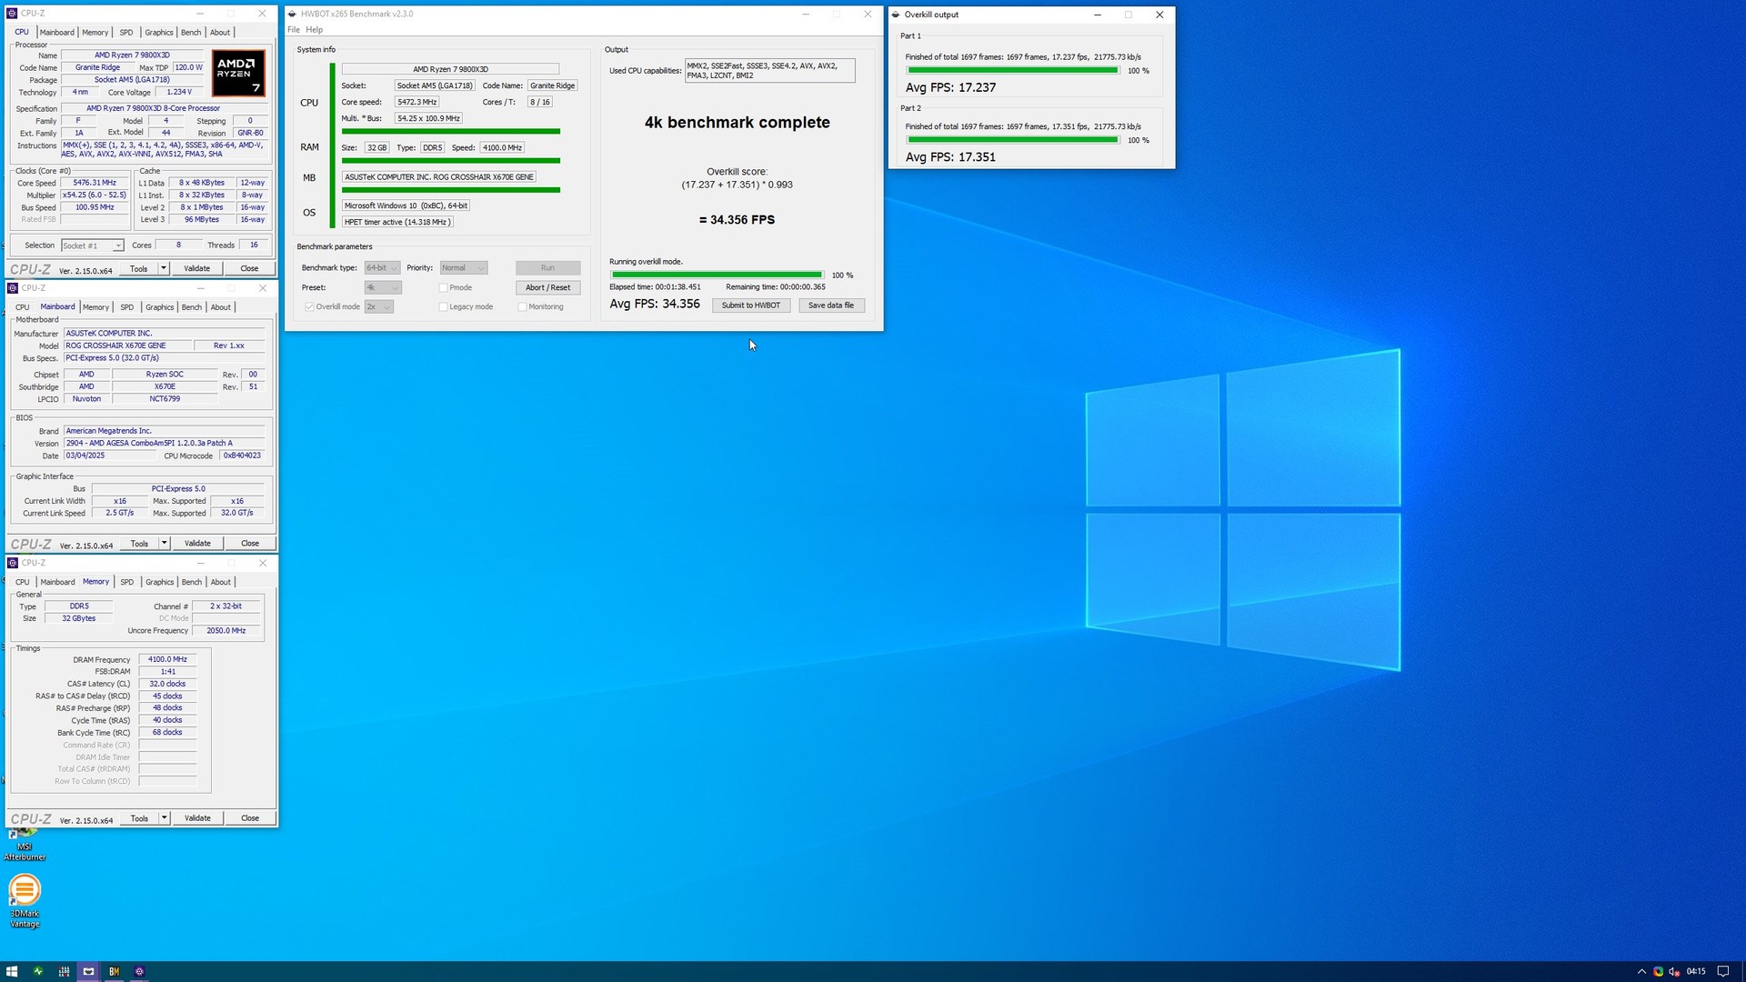
Task: Open the Priority Normal dropdown
Action: coord(464,268)
